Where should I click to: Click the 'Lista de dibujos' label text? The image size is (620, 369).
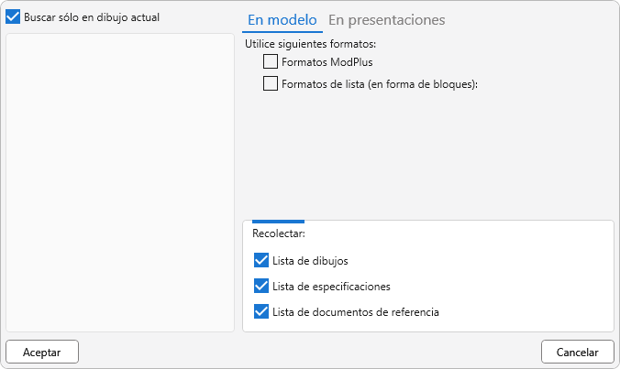point(310,261)
